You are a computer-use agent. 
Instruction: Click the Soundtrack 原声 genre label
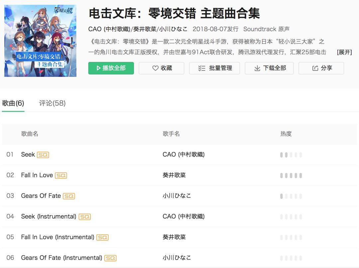[x=266, y=29]
